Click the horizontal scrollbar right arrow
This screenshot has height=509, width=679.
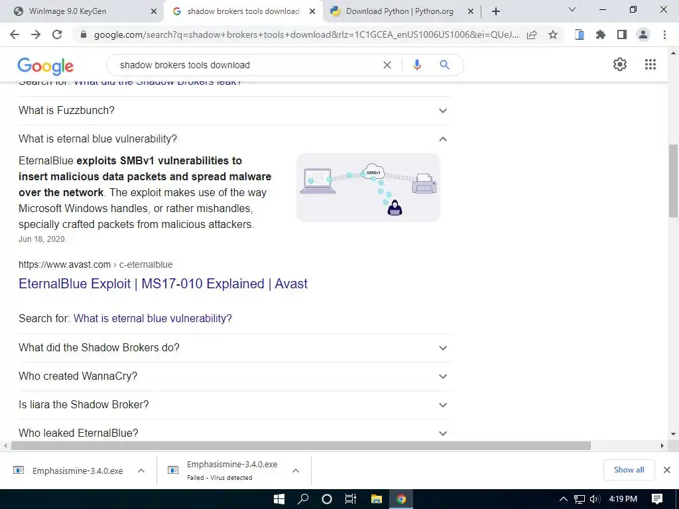(662, 446)
